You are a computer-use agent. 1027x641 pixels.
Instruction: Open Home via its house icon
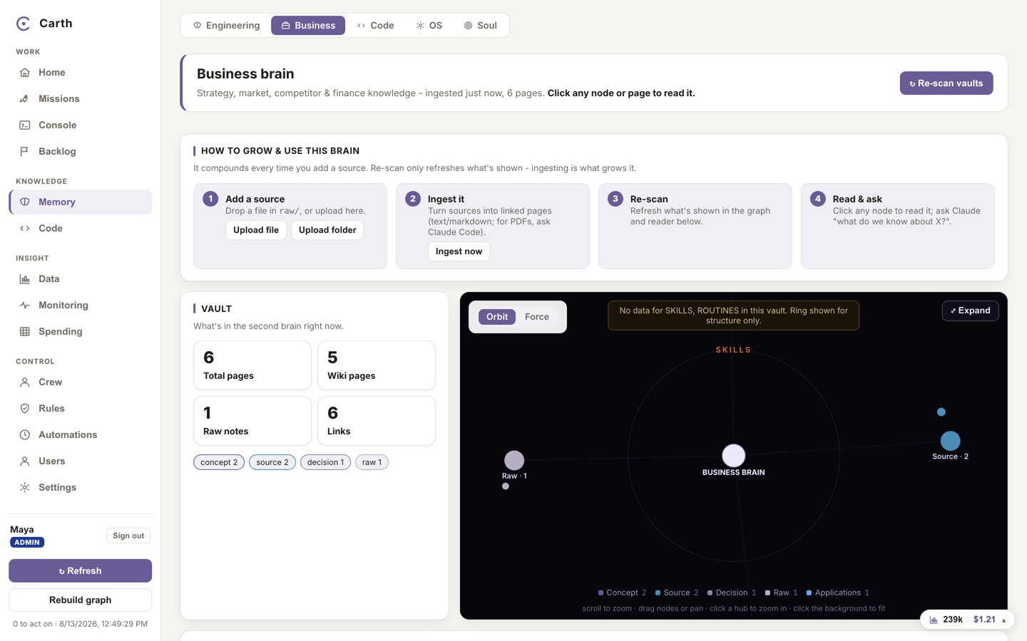(25, 73)
